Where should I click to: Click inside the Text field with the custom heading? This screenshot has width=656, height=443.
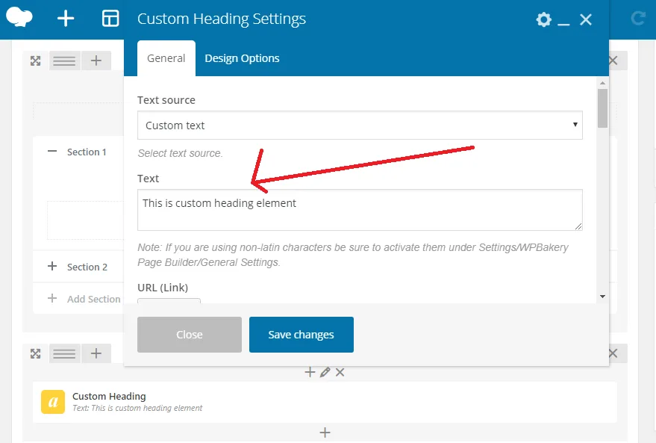[x=360, y=210]
